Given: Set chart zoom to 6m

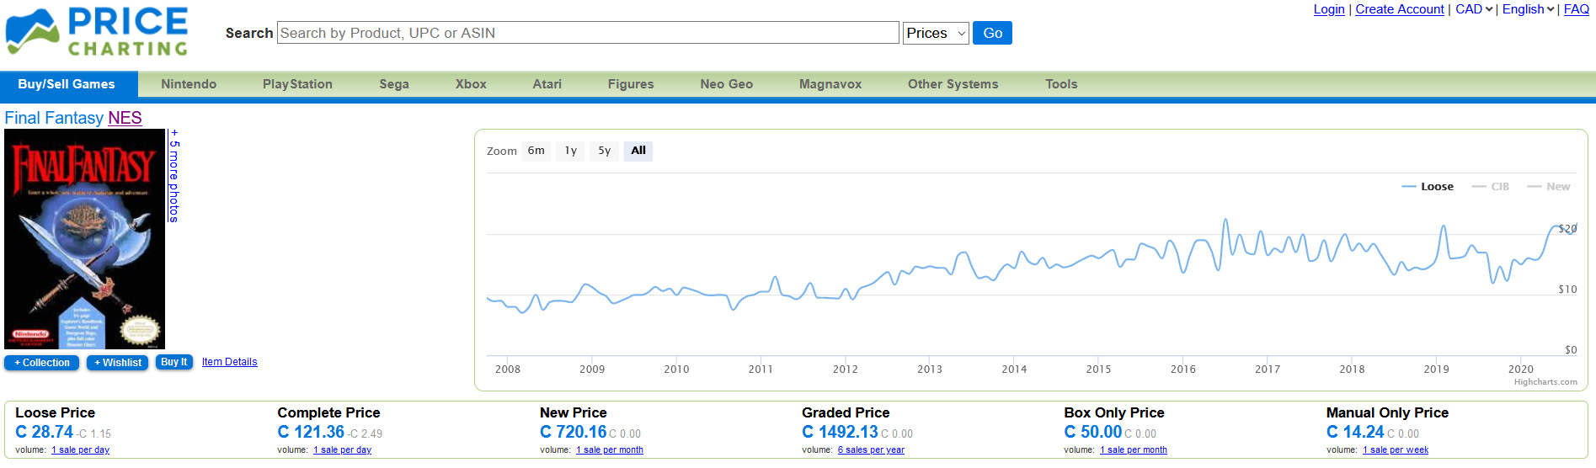Looking at the screenshot, I should [x=536, y=151].
